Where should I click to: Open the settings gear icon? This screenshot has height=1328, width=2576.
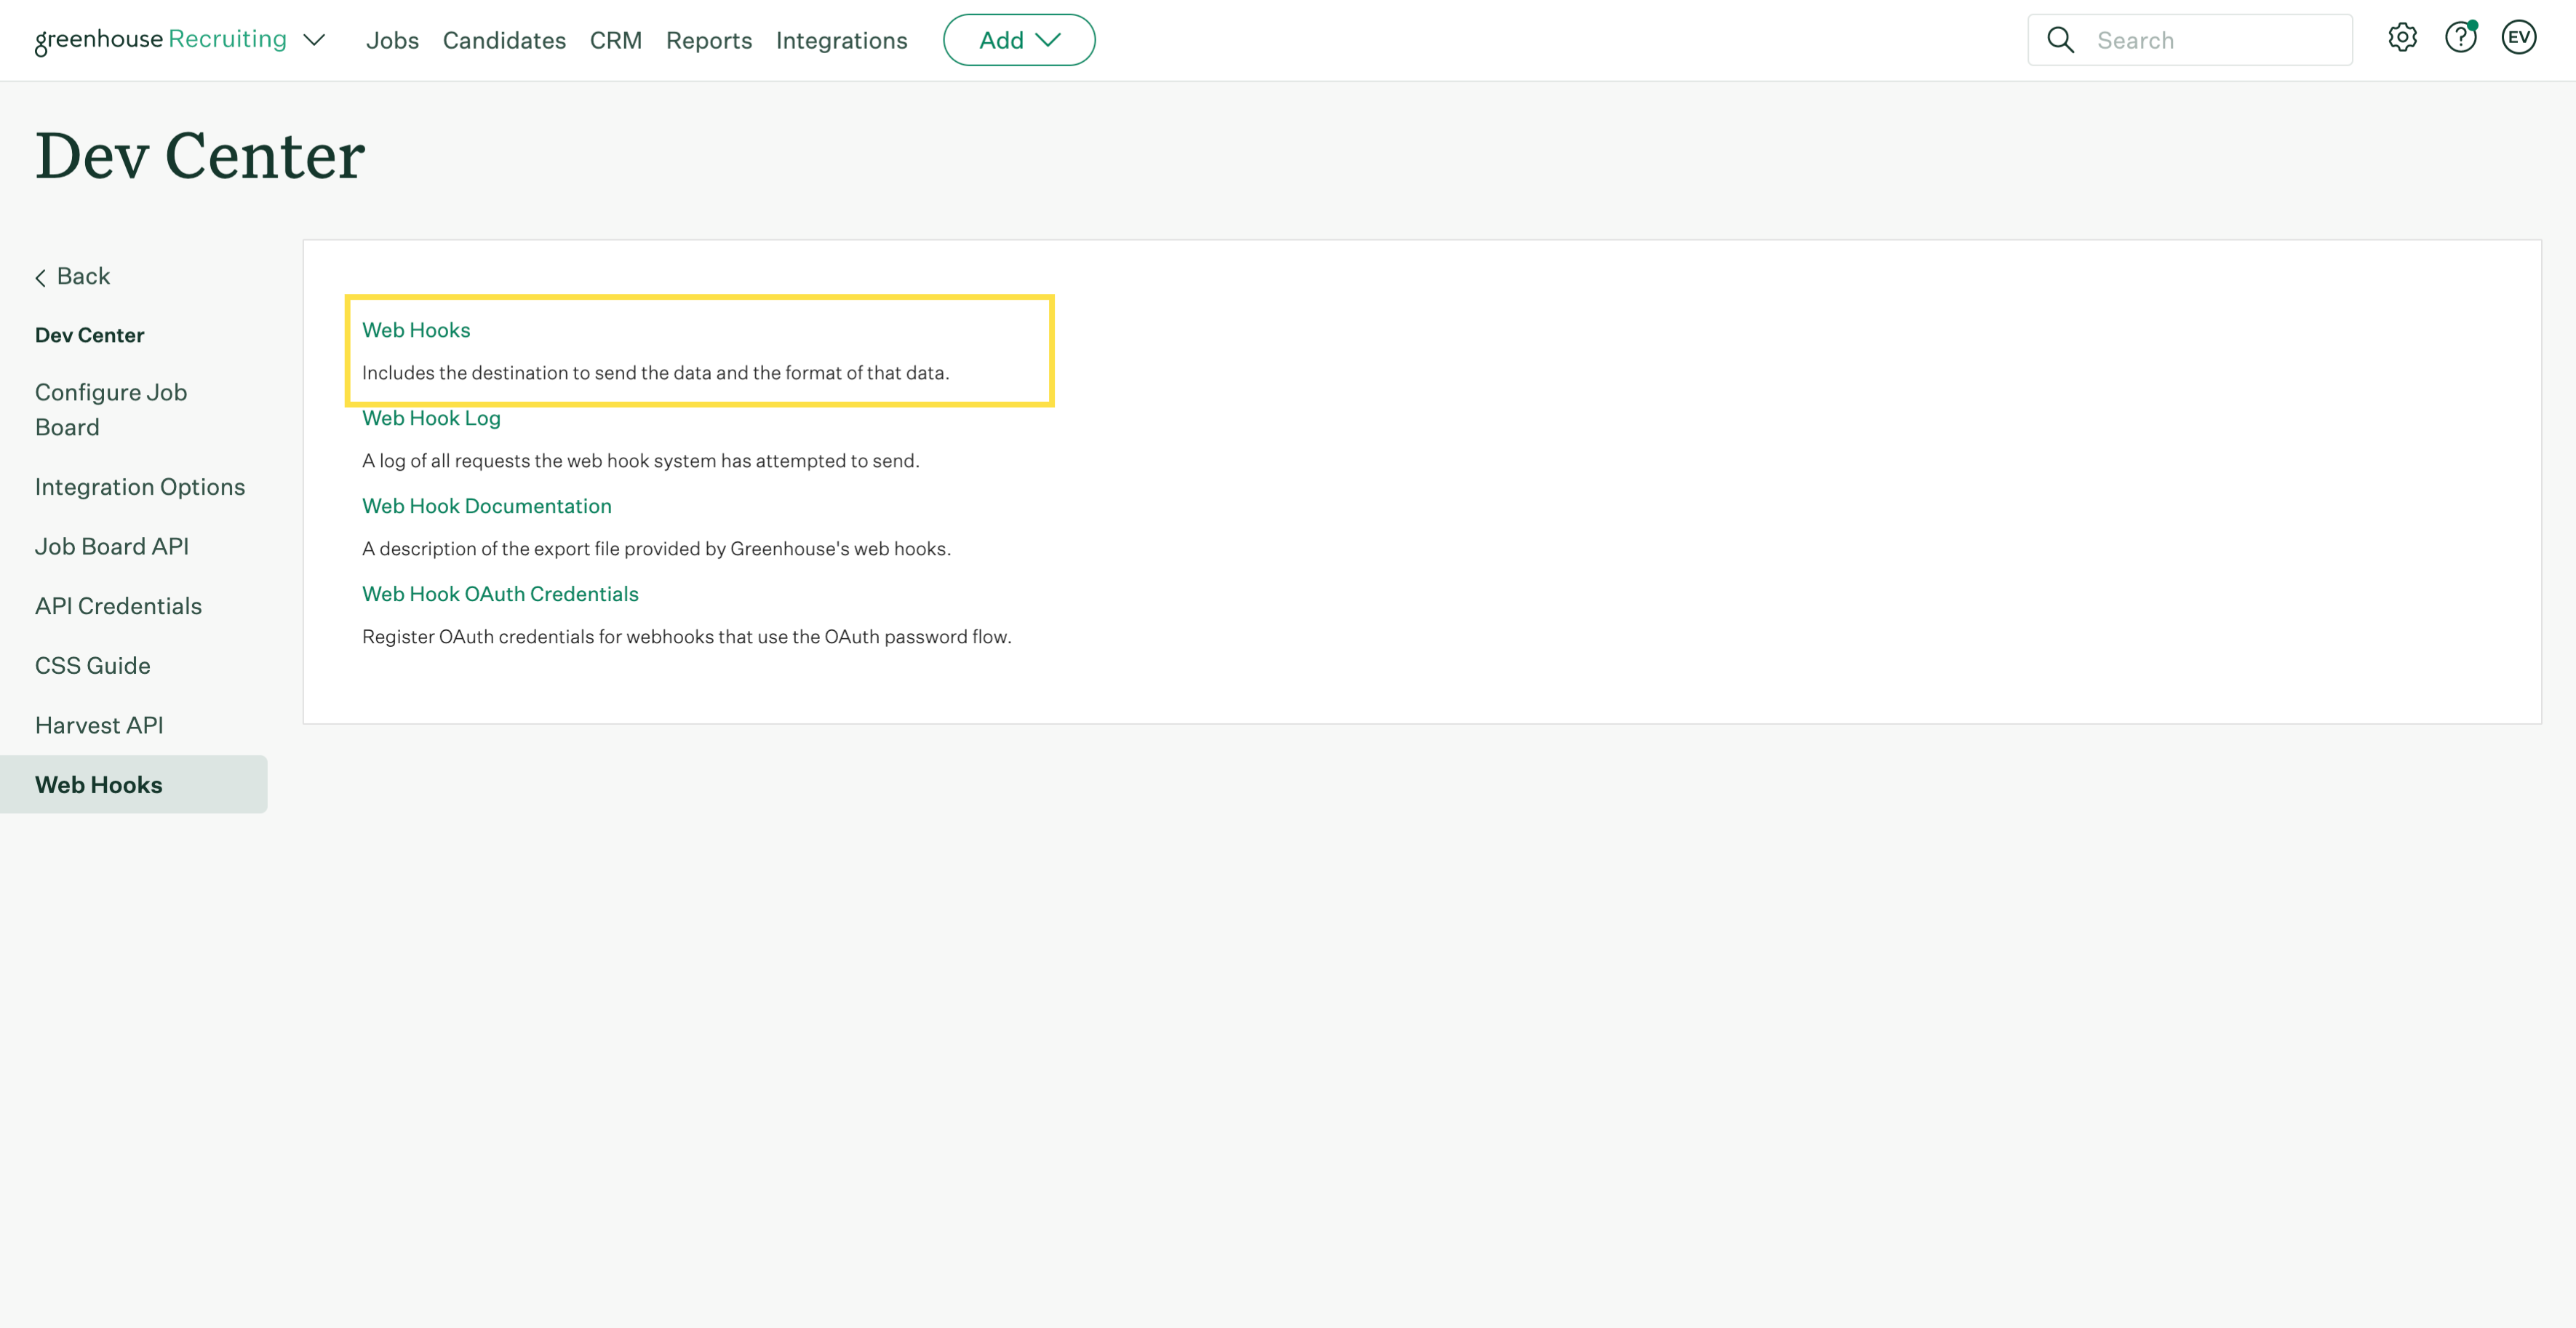[x=2402, y=38]
